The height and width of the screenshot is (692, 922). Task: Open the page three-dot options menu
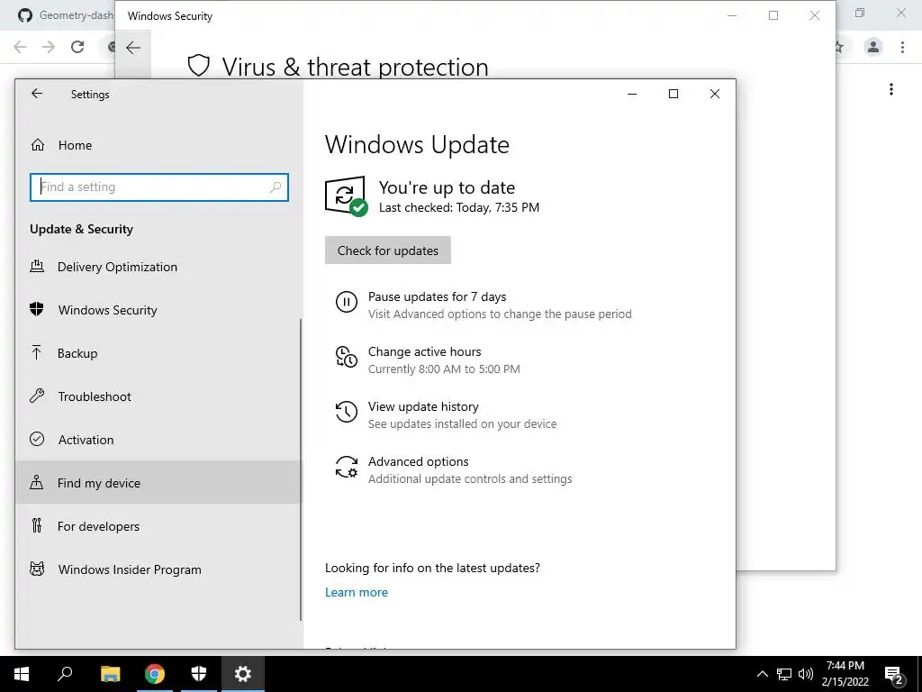click(891, 89)
